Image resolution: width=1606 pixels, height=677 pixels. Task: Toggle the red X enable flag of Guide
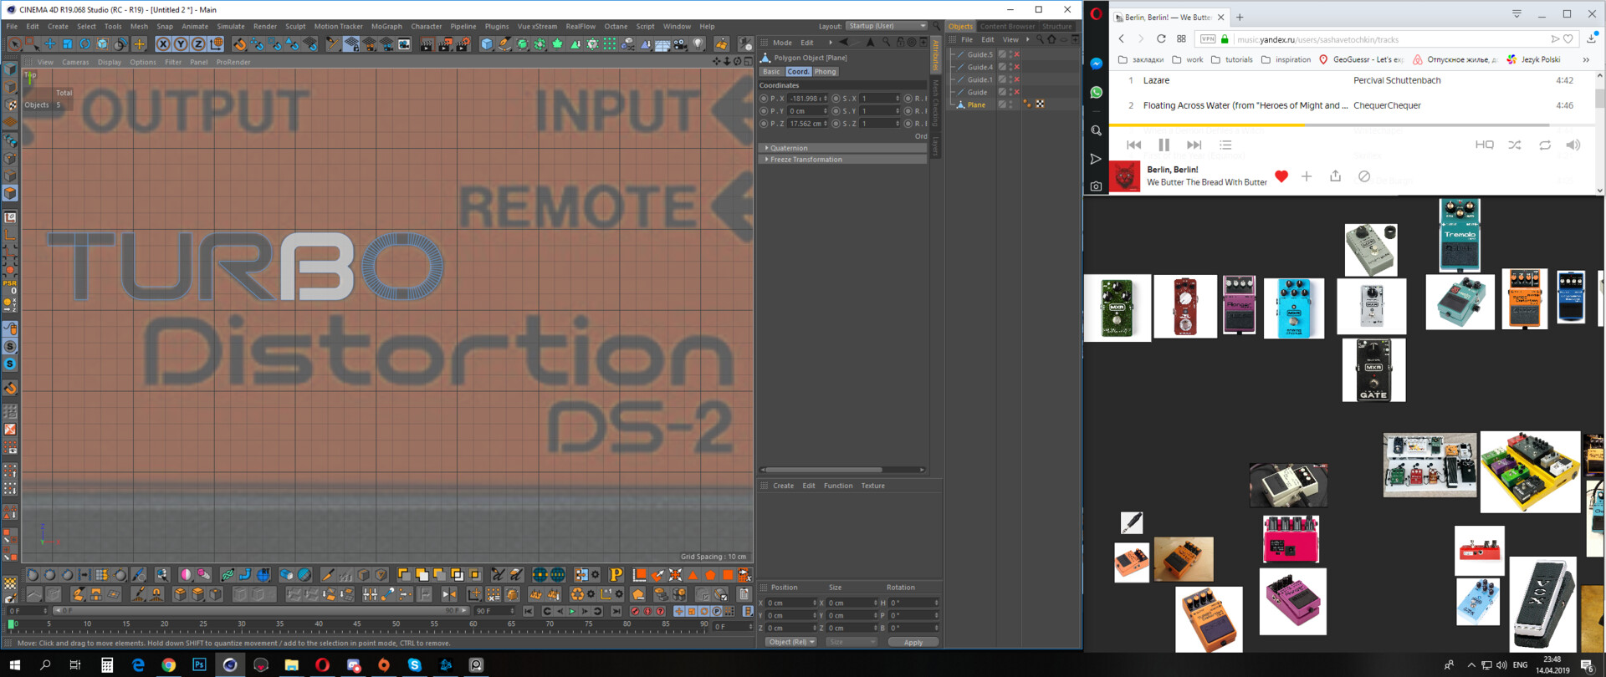(1017, 92)
